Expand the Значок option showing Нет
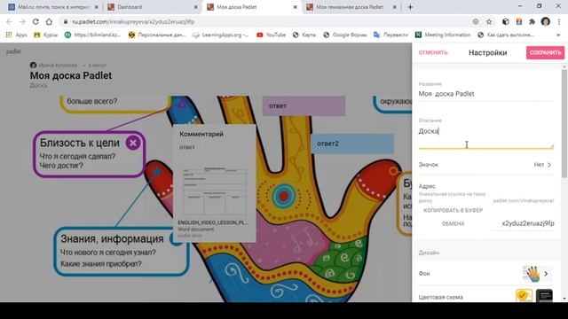The image size is (568, 319). pyautogui.click(x=486, y=165)
